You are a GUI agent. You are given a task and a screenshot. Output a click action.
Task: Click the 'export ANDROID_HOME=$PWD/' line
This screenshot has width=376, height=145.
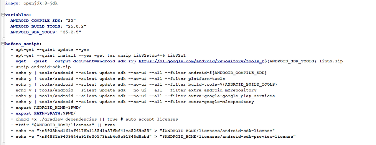(x=46, y=108)
